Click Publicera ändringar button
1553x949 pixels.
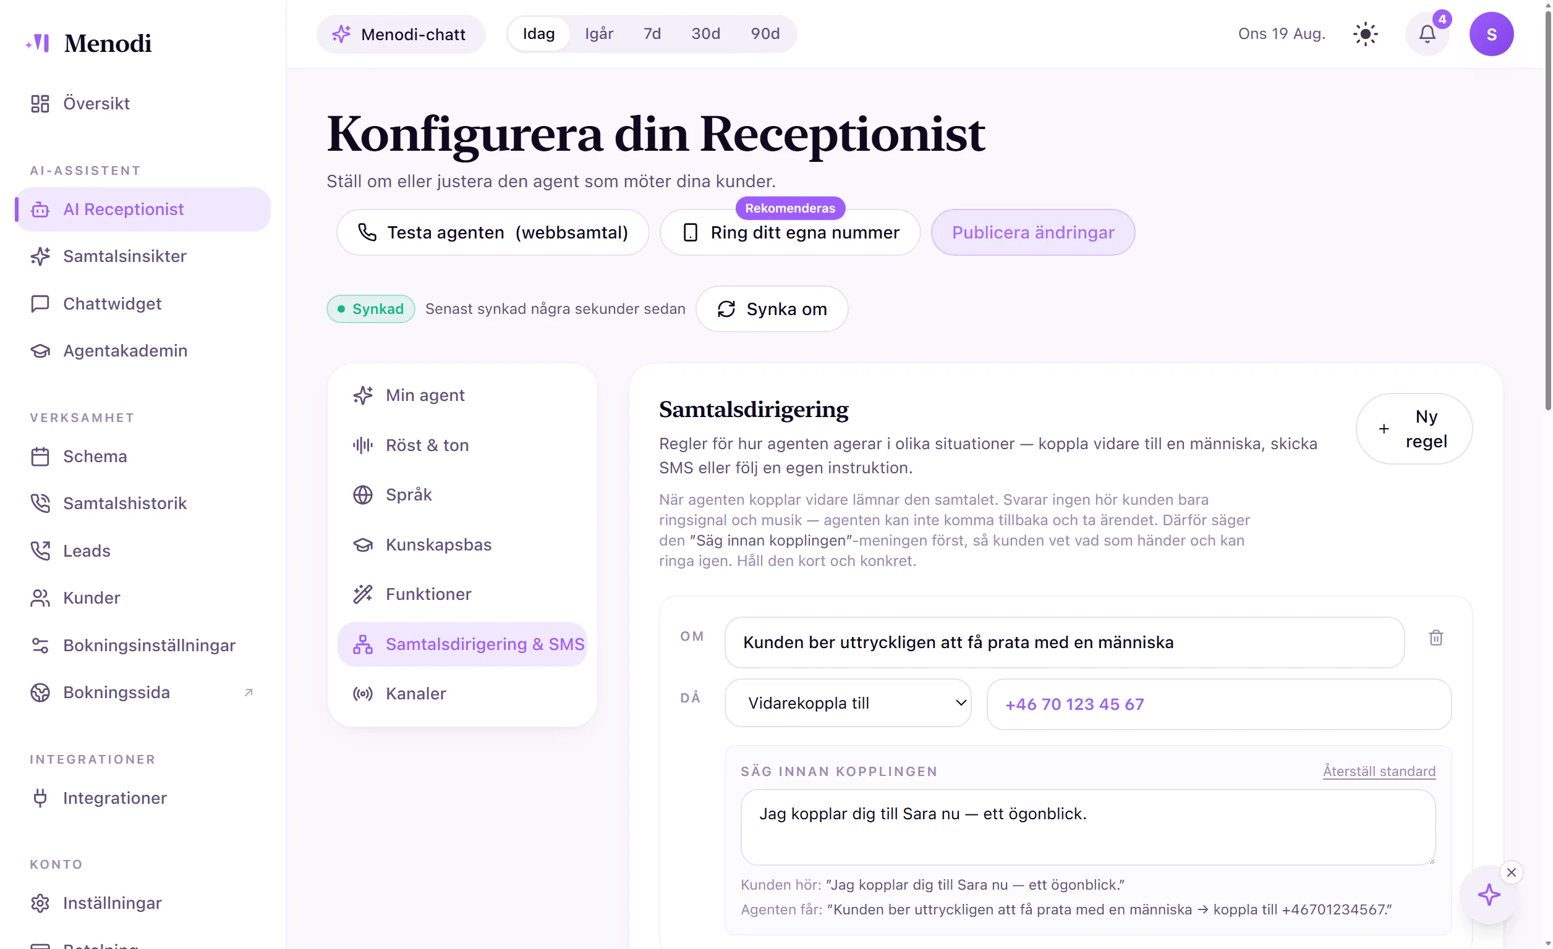1032,232
